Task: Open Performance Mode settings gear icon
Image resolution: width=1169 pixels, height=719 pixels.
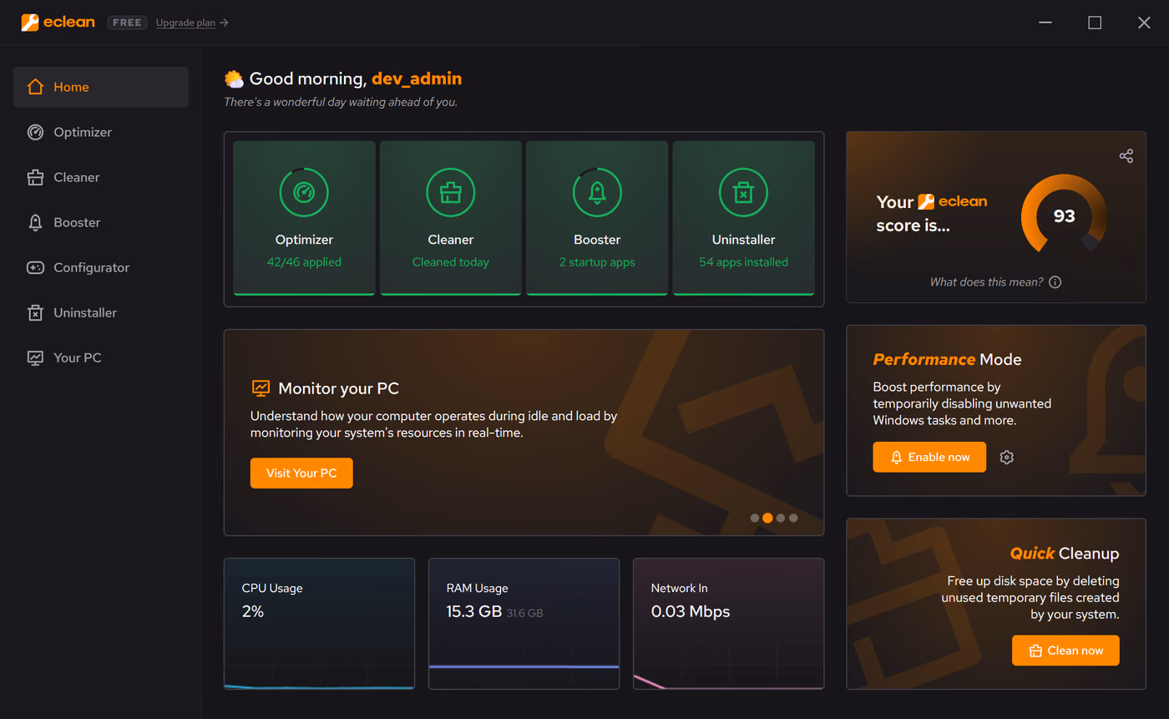Action: click(x=1007, y=457)
